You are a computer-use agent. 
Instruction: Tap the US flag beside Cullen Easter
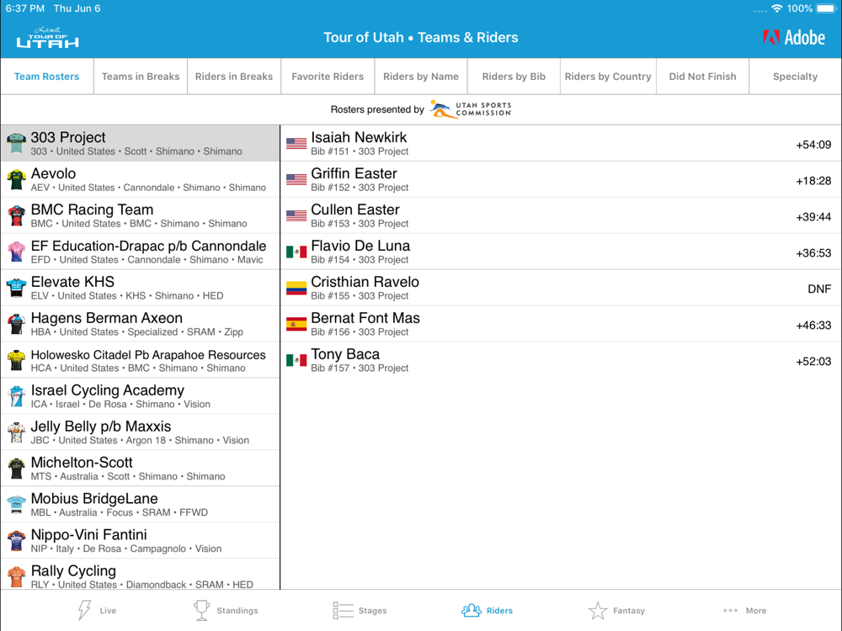(x=296, y=215)
